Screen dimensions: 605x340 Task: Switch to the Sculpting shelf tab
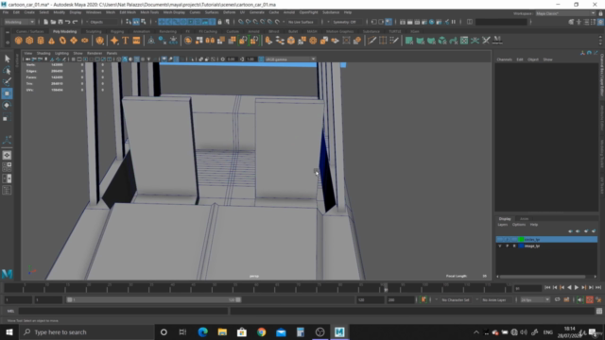click(x=94, y=31)
